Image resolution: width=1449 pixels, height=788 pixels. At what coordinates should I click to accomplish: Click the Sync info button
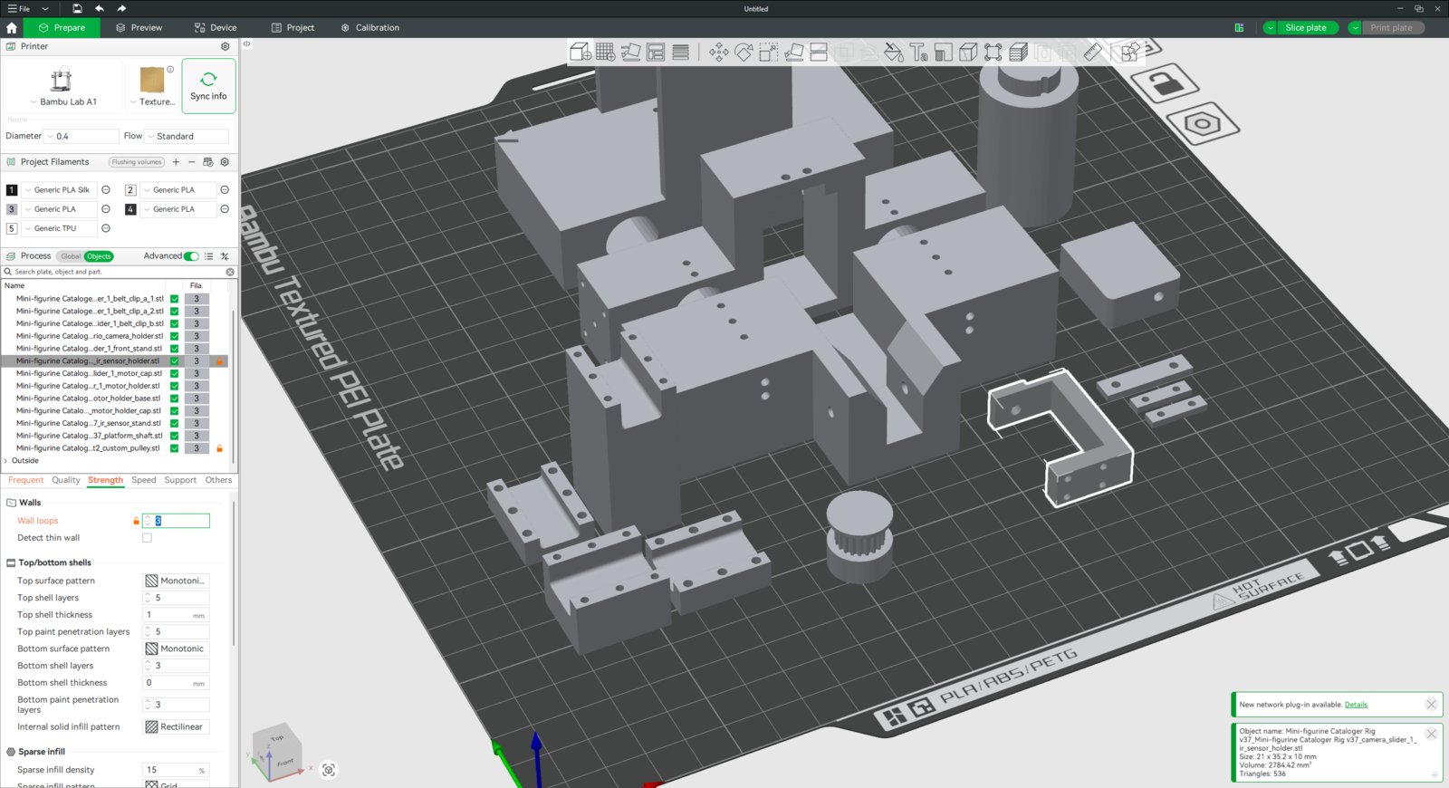click(x=208, y=86)
